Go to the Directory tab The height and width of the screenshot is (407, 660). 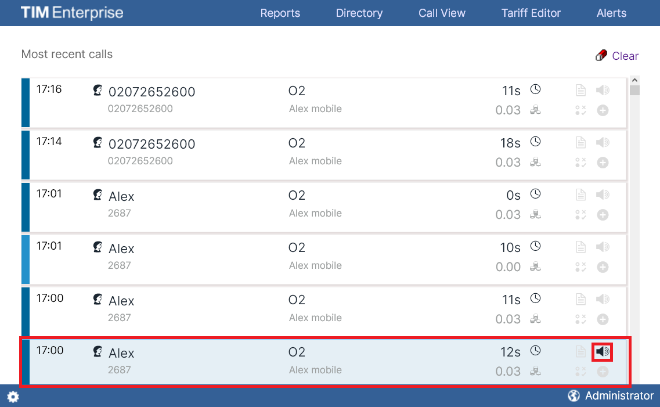tap(359, 13)
